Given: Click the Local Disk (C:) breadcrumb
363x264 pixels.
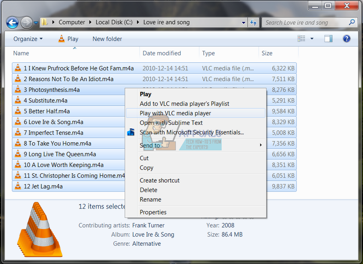Looking at the screenshot, I should coord(114,22).
